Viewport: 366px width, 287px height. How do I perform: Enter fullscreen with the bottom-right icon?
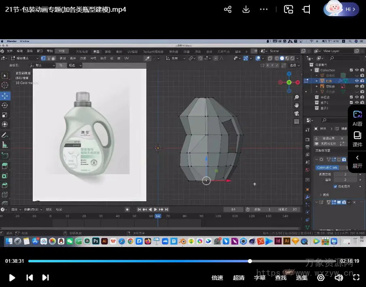pos(356,277)
